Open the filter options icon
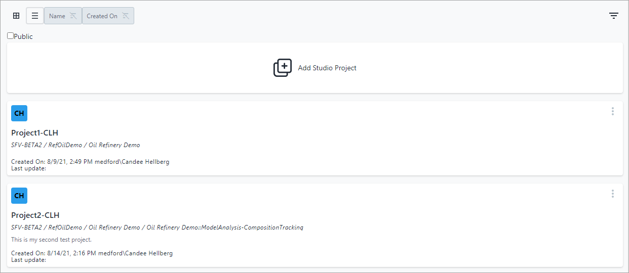Image resolution: width=629 pixels, height=273 pixels. point(613,16)
